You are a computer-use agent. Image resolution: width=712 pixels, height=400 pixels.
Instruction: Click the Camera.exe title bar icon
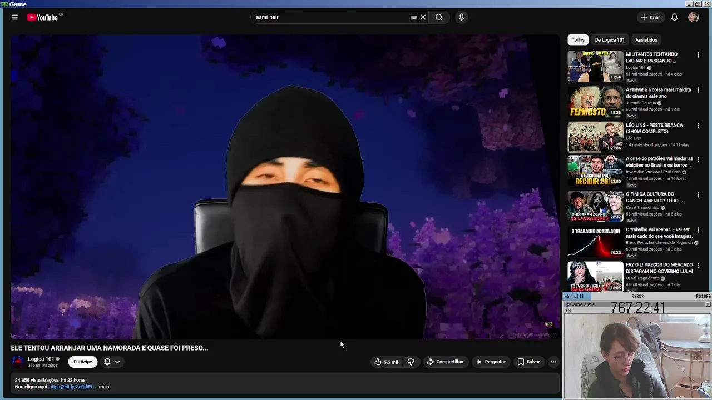[x=567, y=304]
